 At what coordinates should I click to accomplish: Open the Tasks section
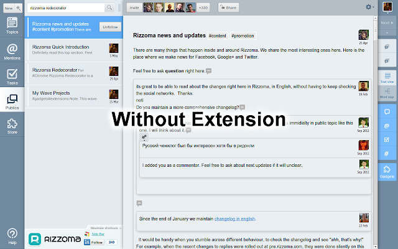pyautogui.click(x=12, y=76)
